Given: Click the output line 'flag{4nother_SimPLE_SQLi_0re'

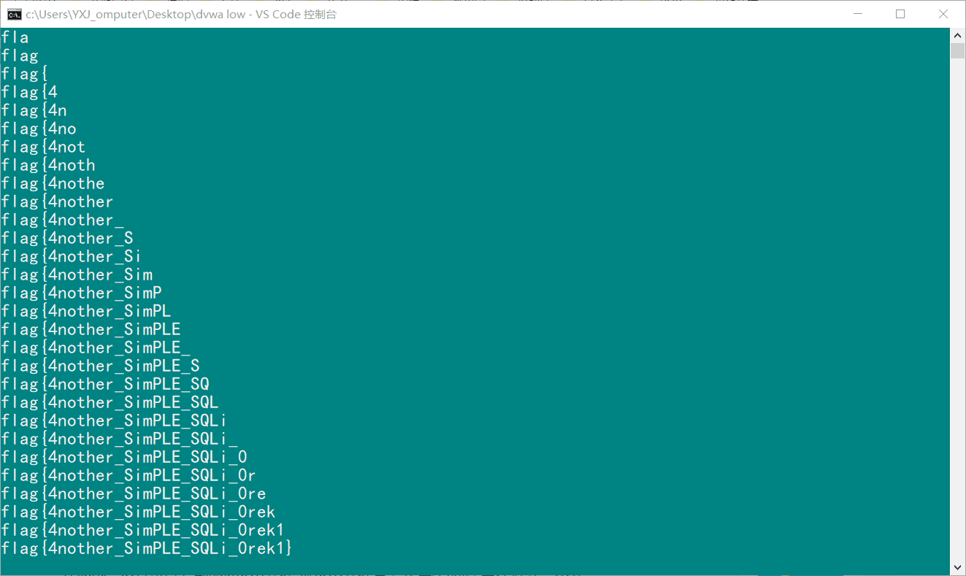Looking at the screenshot, I should (x=134, y=494).
